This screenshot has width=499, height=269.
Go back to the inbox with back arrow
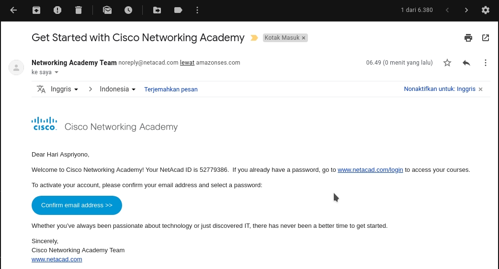click(x=13, y=10)
